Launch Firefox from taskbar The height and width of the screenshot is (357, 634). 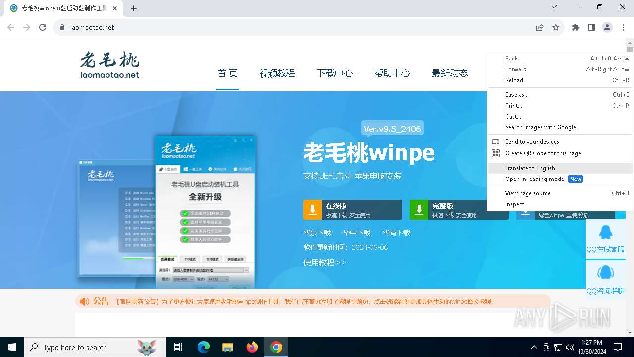(x=252, y=347)
